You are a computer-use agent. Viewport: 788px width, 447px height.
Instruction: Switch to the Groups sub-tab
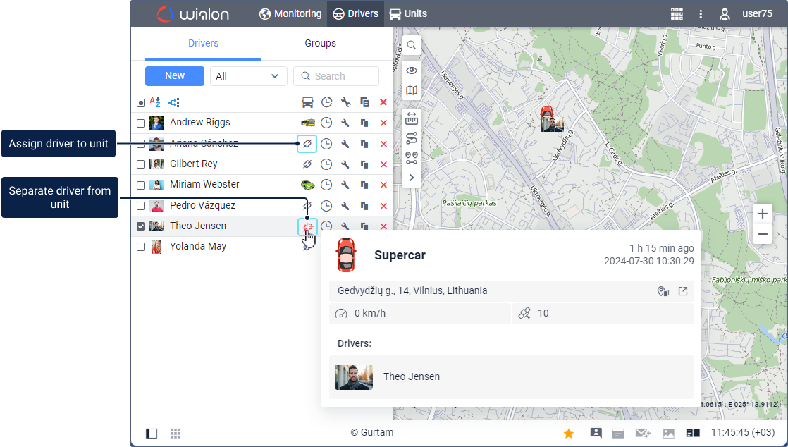click(320, 43)
